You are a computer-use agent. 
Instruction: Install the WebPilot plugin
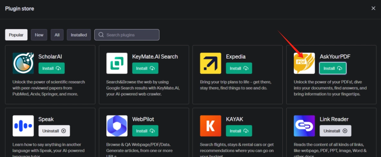(x=145, y=131)
